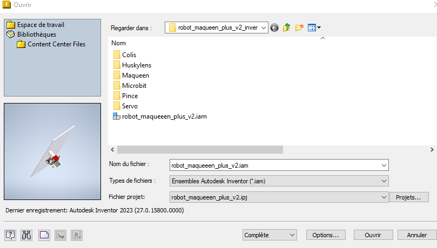Click the Inventor app icon in title bar

click(x=6, y=4)
